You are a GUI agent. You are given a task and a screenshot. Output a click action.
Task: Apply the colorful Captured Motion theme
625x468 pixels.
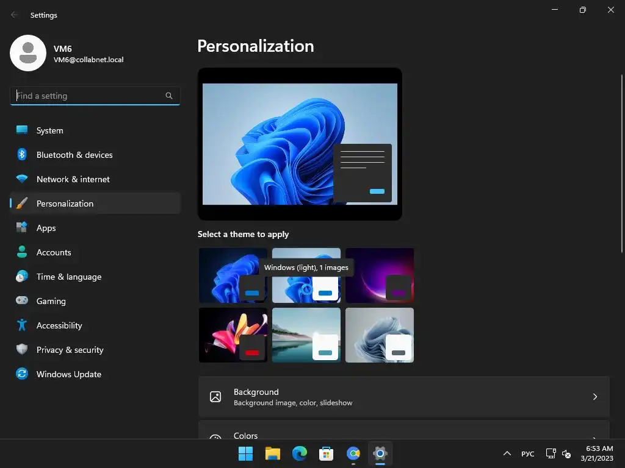(233, 335)
